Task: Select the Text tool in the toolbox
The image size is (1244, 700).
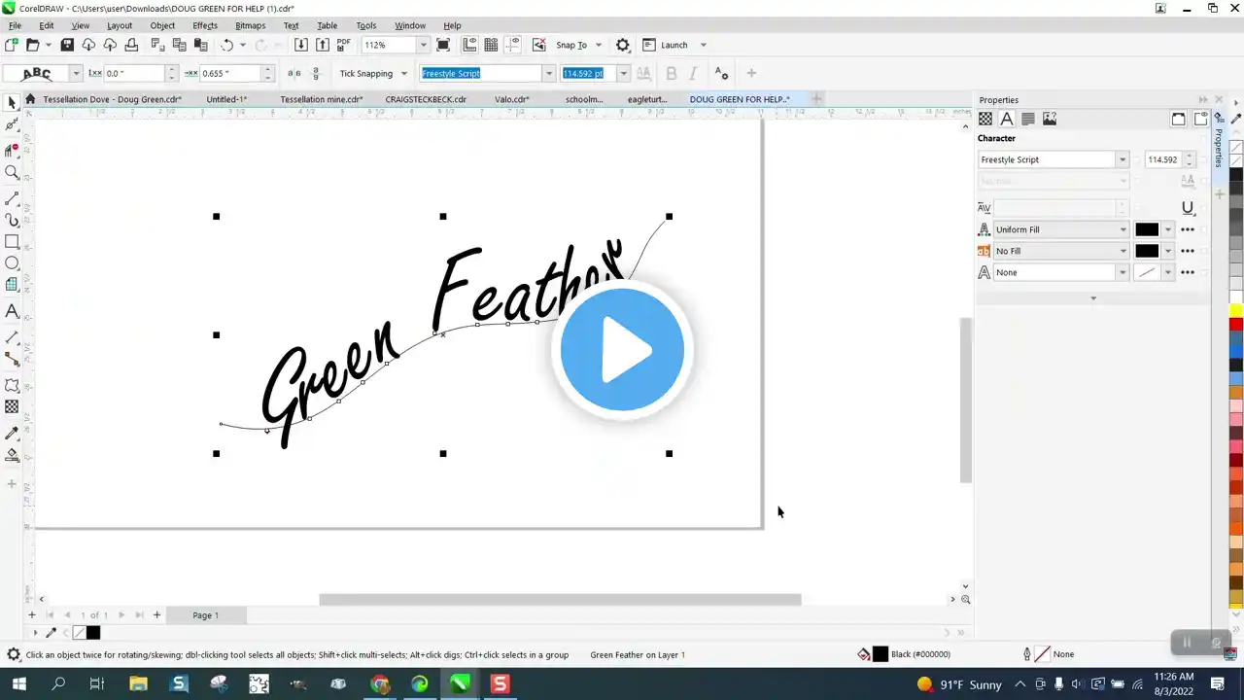Action: pyautogui.click(x=12, y=311)
